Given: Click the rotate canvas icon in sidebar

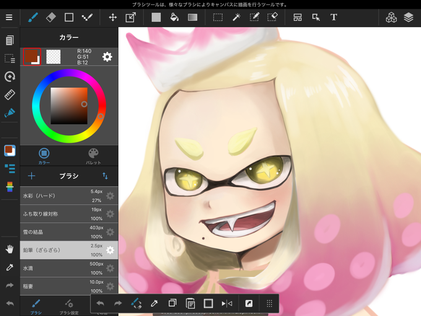Looking at the screenshot, I should [x=10, y=77].
